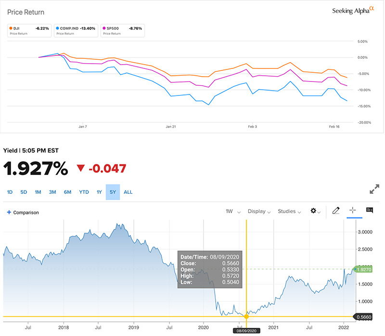Expand the Display dropdown
Viewport: 385px width, 336px height.
(259, 211)
